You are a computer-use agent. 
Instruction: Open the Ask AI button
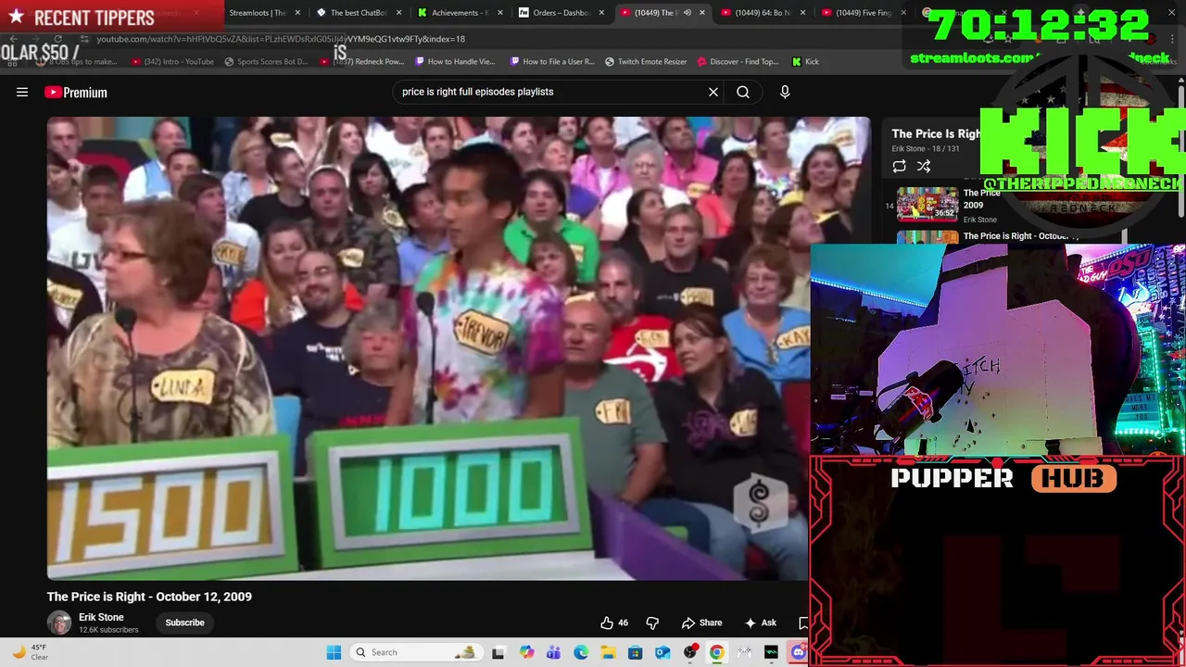(x=761, y=623)
